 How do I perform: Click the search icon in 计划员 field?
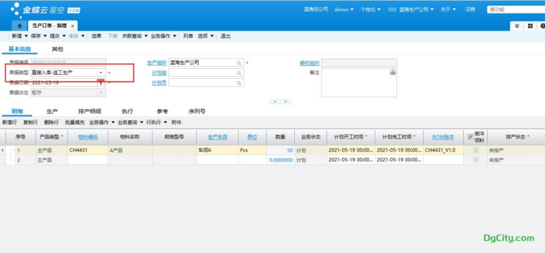(239, 83)
